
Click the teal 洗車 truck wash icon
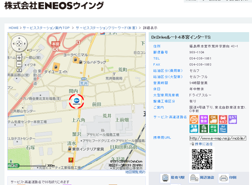pos(194,129)
